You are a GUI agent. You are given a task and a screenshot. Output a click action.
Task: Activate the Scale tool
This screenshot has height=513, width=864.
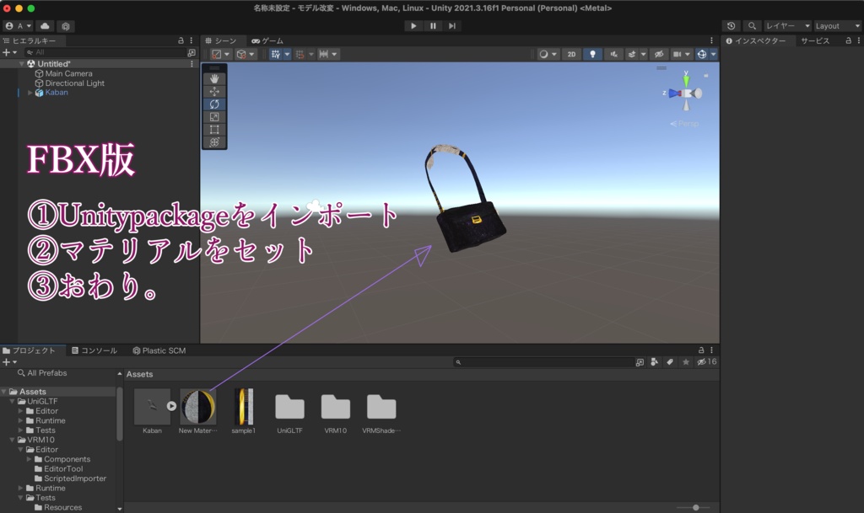[214, 115]
